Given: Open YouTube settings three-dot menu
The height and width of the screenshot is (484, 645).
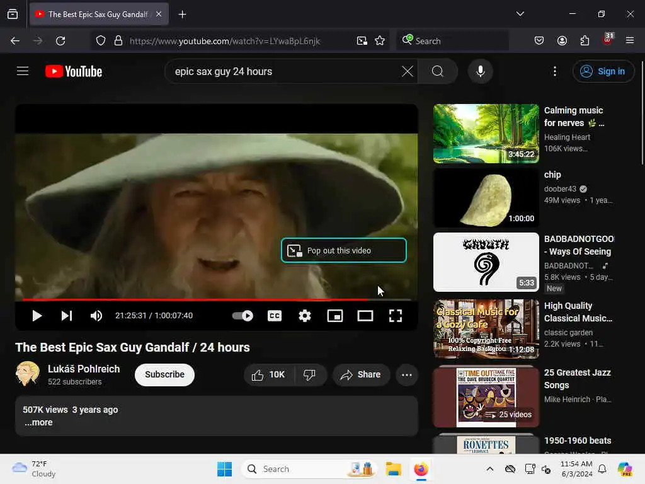Looking at the screenshot, I should 554,71.
